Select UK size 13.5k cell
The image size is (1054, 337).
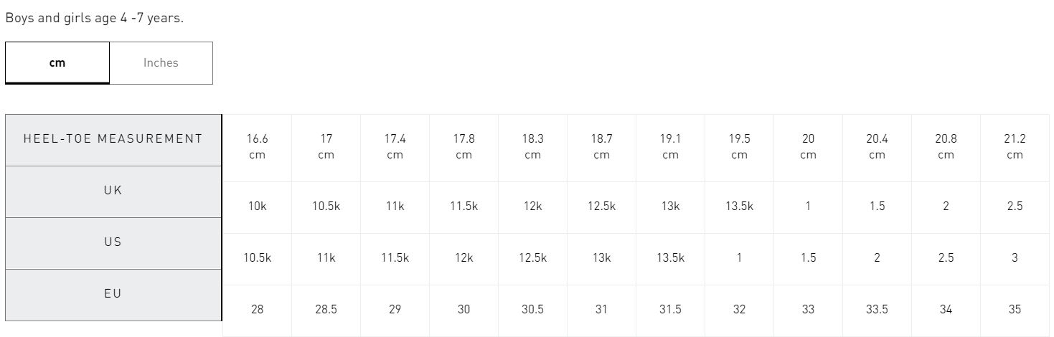coord(739,207)
